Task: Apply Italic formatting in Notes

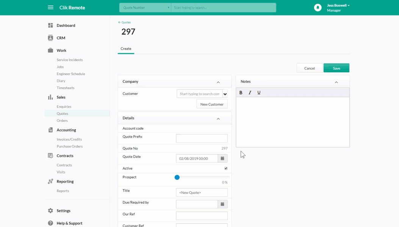Action: [250, 93]
